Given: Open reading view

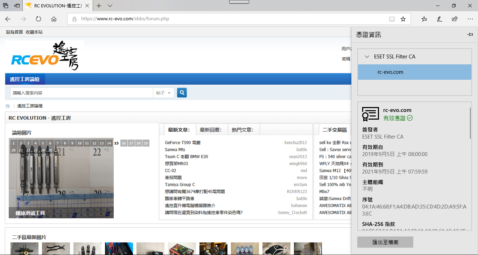Looking at the screenshot, I should [x=392, y=19].
